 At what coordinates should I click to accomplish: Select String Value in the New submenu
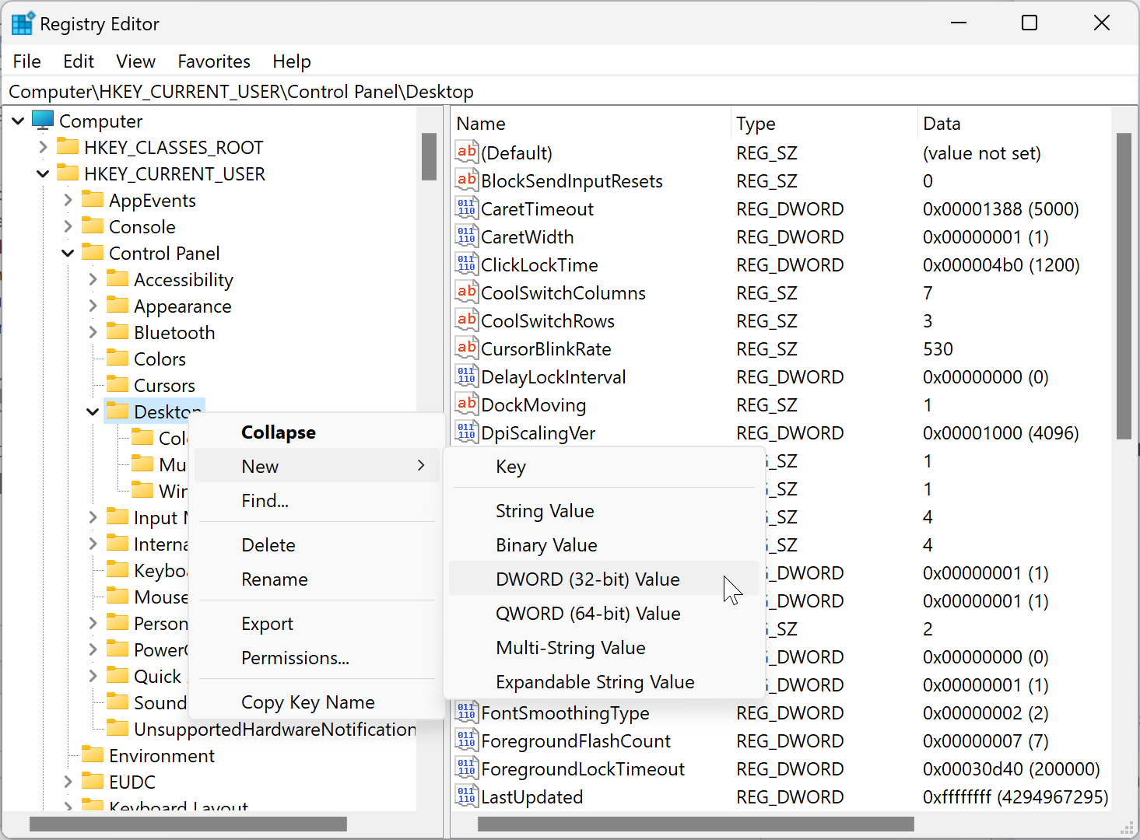pos(604,511)
